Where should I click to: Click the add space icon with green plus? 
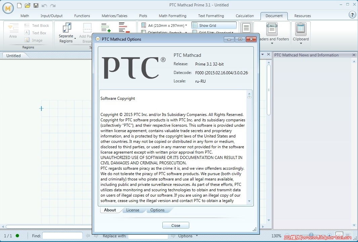coord(106,28)
